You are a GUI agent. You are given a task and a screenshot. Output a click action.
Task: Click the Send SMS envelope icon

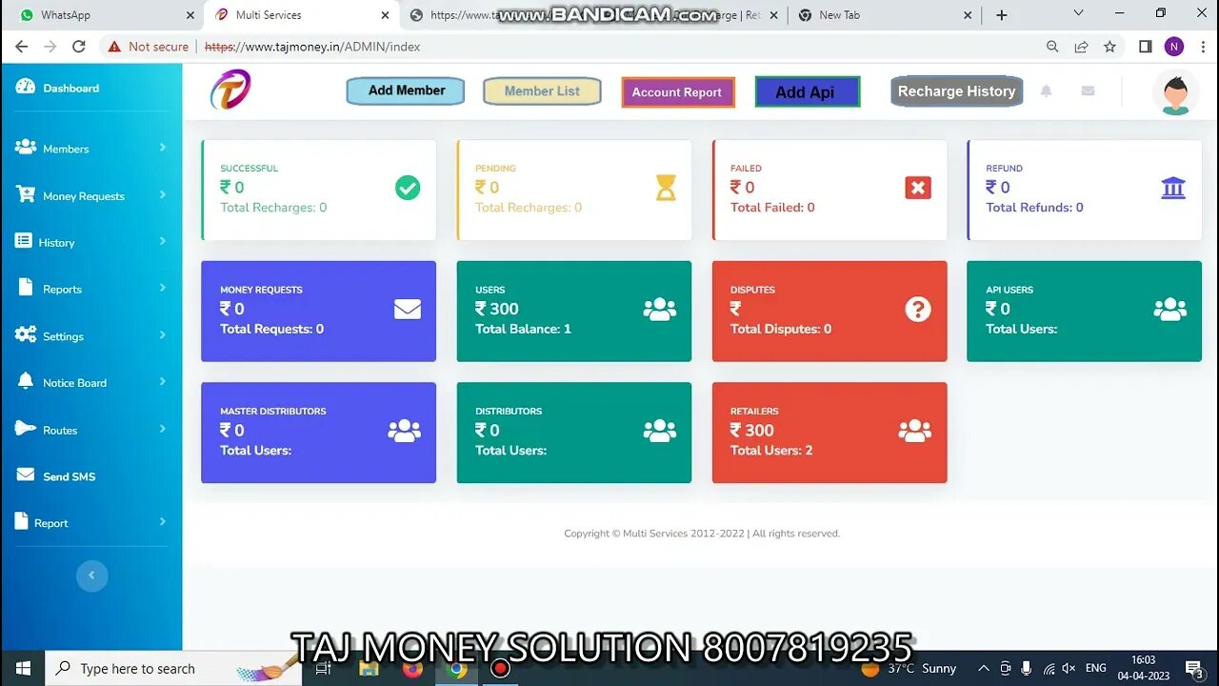[26, 475]
